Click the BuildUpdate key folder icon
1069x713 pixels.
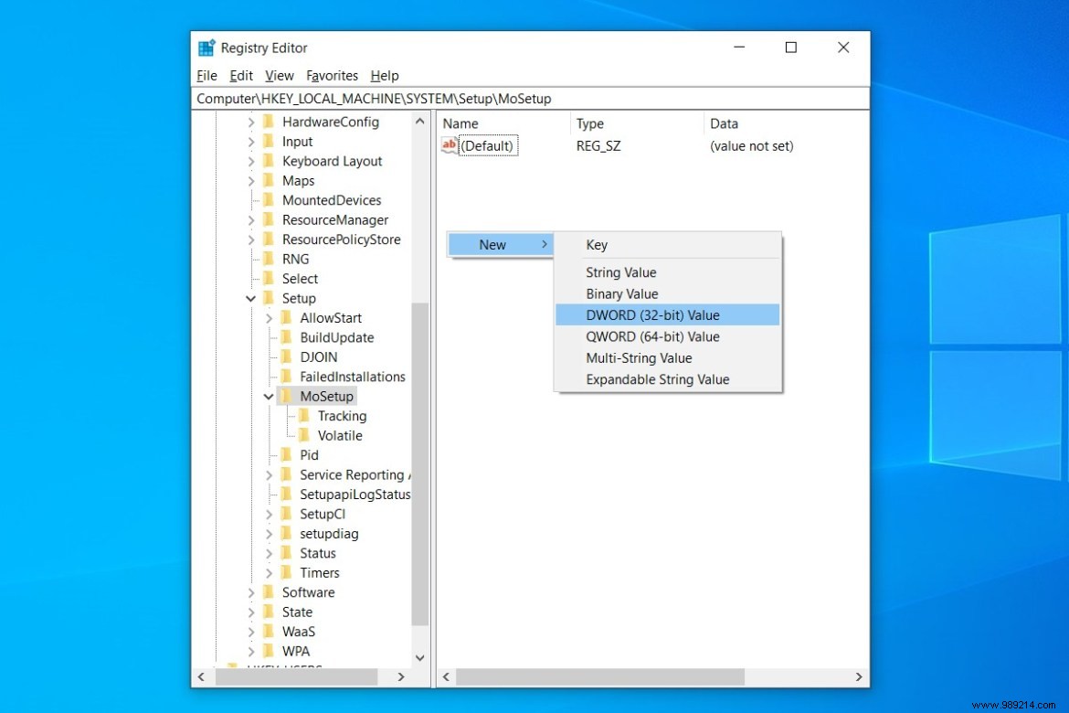point(285,337)
